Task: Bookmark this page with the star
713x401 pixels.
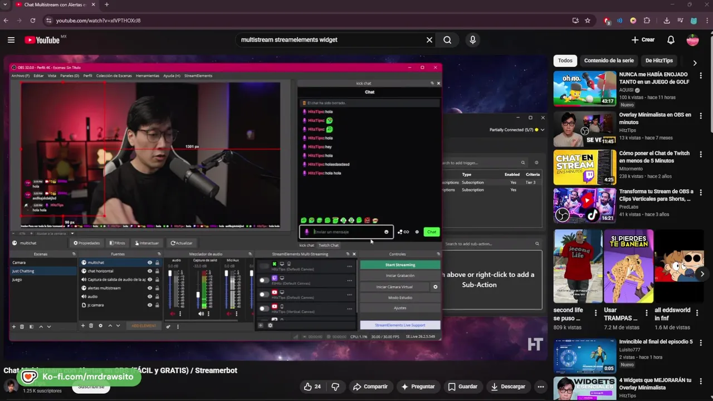Action: pos(587,21)
